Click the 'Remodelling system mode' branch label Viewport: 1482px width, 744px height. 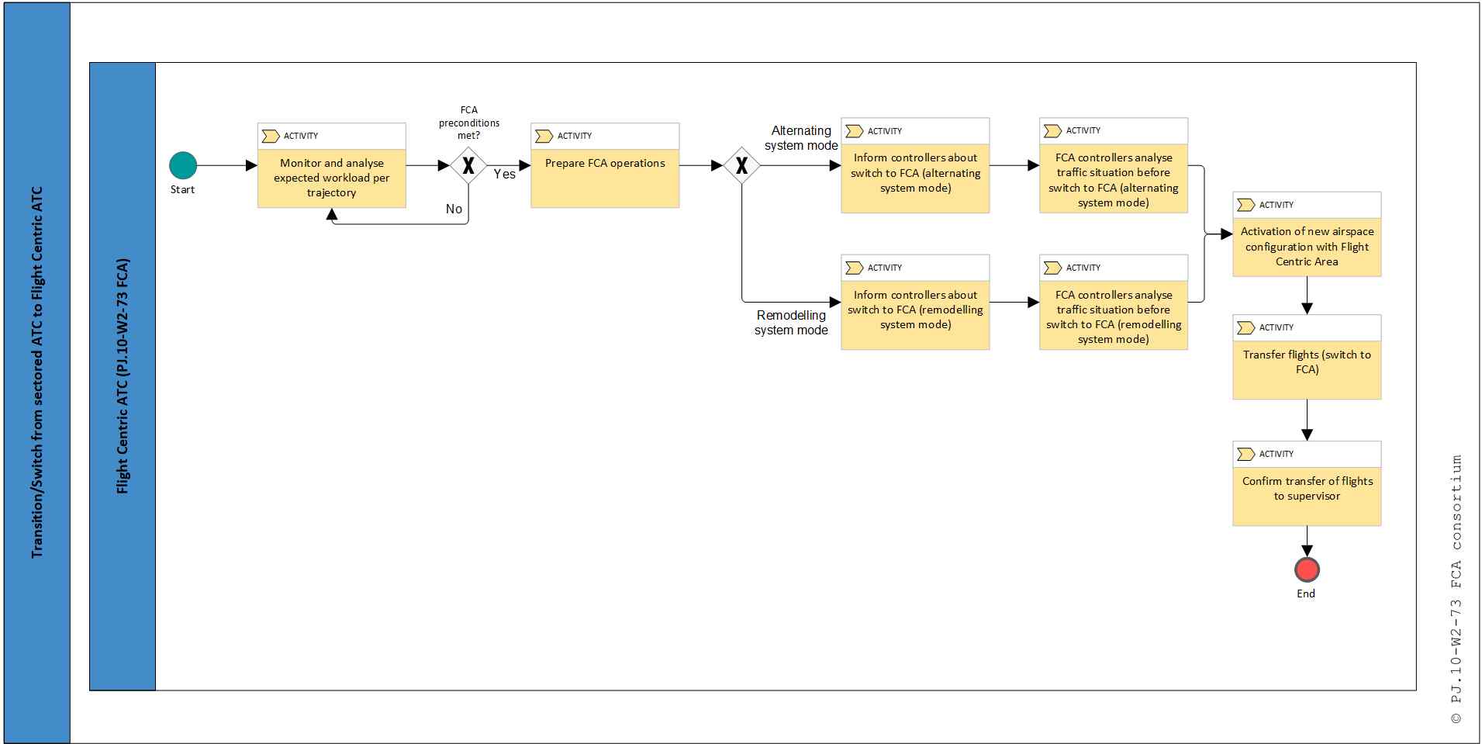(791, 323)
